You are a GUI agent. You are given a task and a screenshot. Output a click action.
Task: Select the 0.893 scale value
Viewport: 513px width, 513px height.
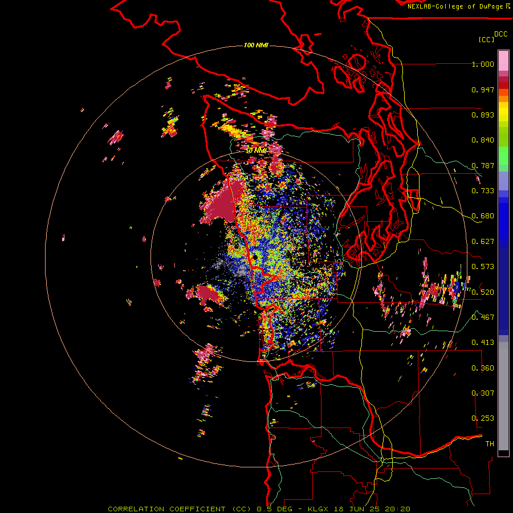483,115
